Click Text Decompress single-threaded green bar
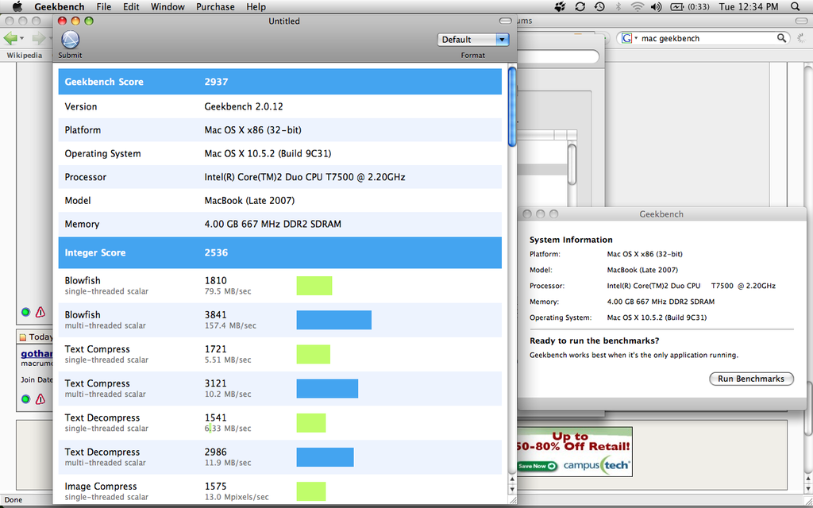 pos(311,422)
